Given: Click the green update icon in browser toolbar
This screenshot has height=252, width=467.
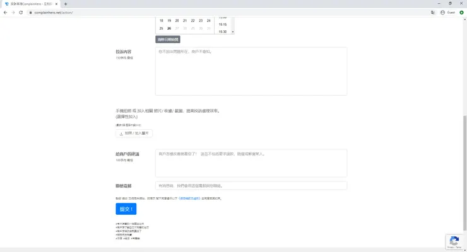Looking at the screenshot, I should [x=462, y=13].
